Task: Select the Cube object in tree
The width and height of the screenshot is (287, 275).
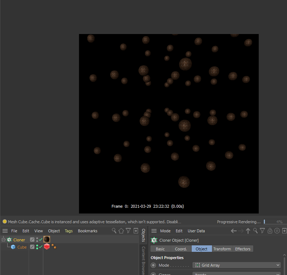Action: click(22, 247)
